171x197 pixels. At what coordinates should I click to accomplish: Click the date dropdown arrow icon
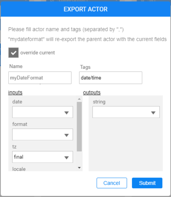pos(67,113)
